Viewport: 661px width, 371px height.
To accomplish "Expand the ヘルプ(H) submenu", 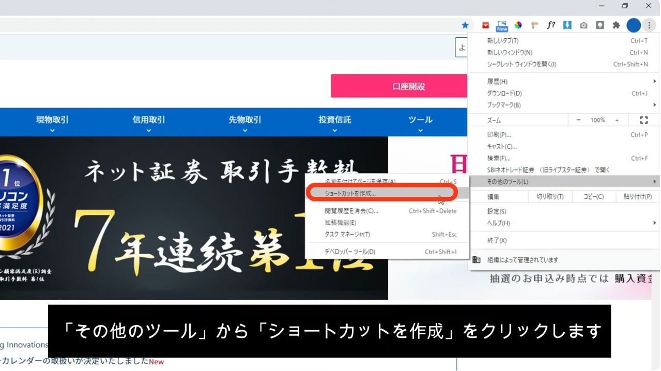I will pos(563,223).
